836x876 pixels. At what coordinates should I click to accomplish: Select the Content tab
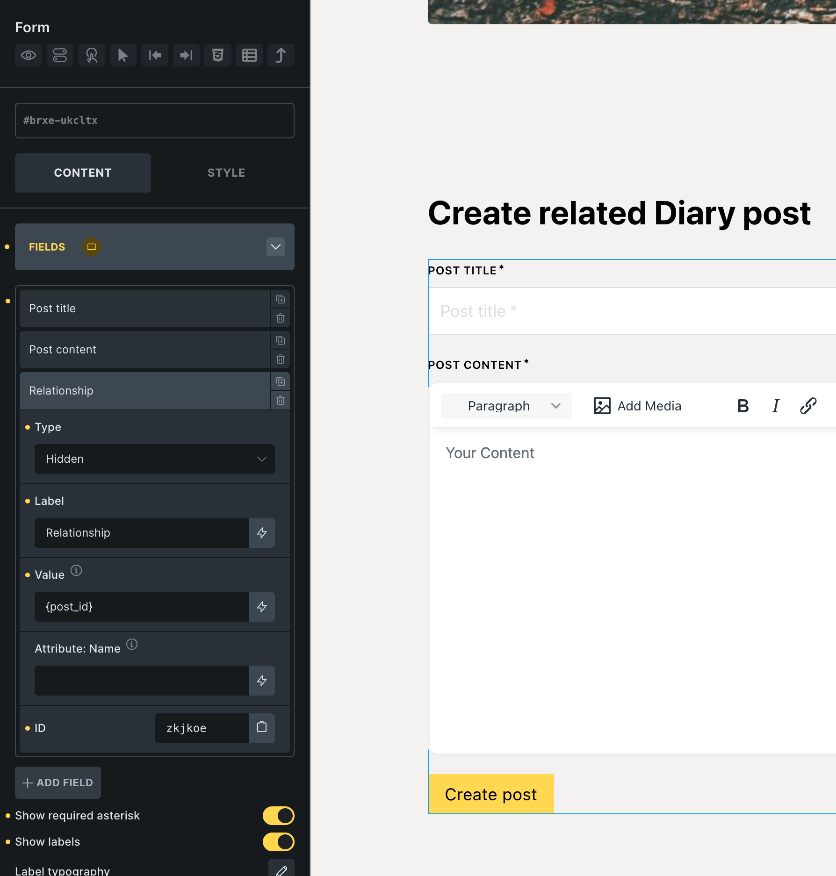83,173
